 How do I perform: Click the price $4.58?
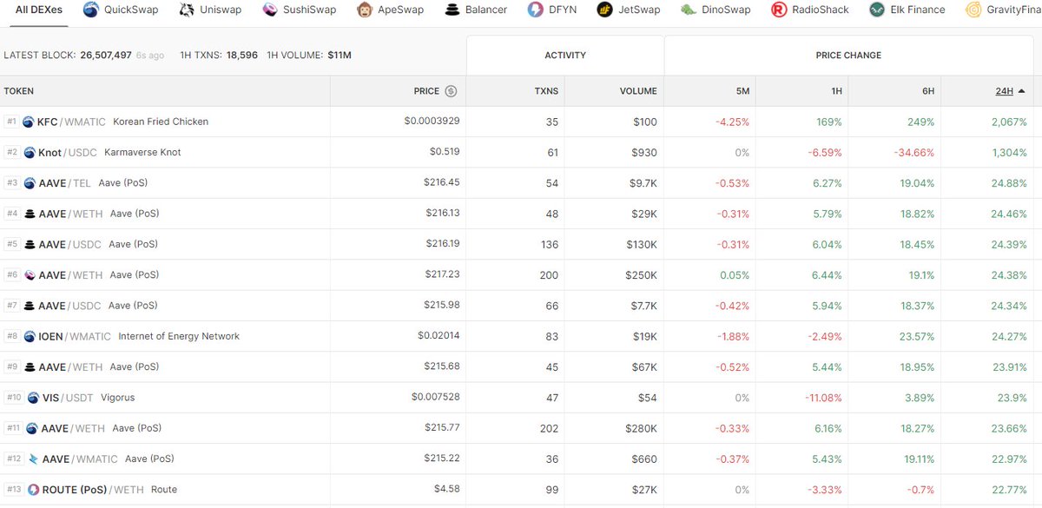click(x=448, y=488)
